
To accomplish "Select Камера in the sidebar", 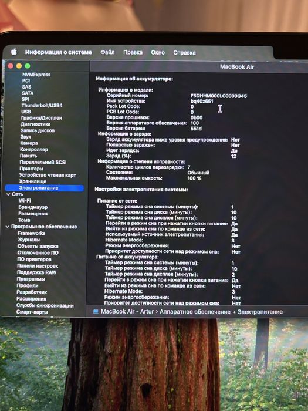I will point(29,143).
